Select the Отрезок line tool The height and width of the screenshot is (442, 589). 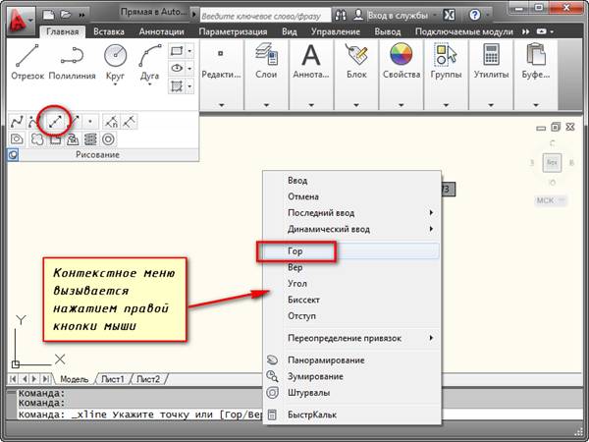click(x=27, y=62)
